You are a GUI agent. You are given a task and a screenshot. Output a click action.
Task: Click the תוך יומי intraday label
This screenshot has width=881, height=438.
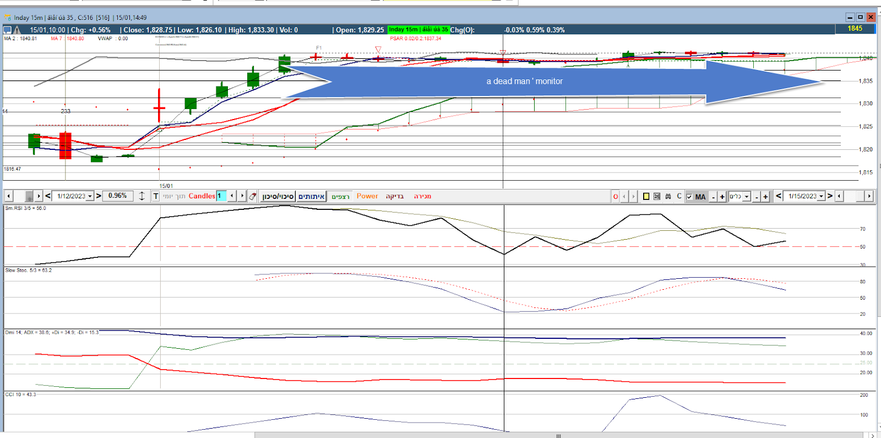click(x=174, y=196)
